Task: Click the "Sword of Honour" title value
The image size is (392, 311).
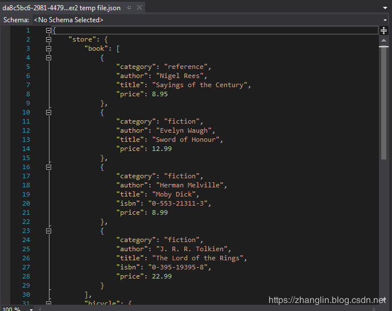Action: pyautogui.click(x=185, y=140)
